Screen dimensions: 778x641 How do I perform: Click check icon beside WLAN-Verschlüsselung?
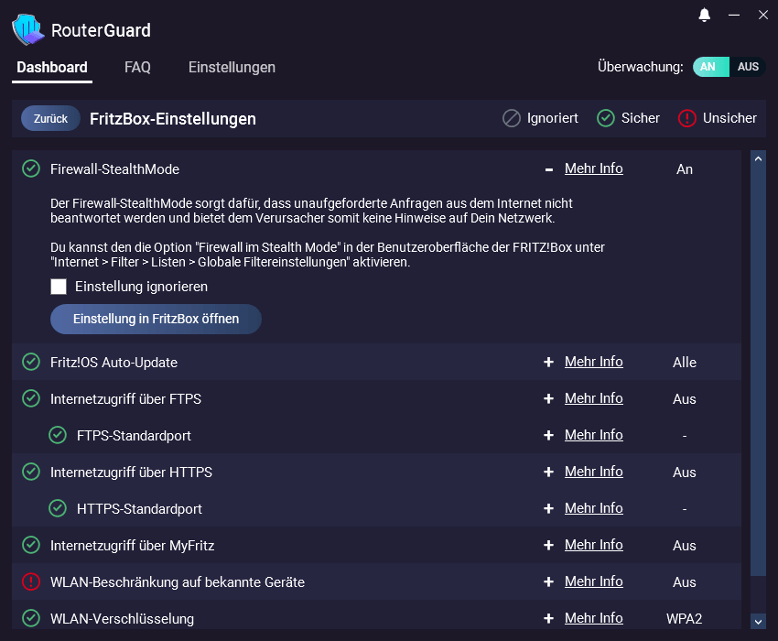pos(31,618)
